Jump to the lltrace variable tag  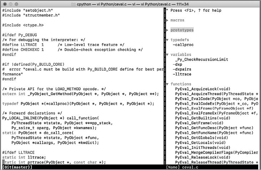[182, 74]
